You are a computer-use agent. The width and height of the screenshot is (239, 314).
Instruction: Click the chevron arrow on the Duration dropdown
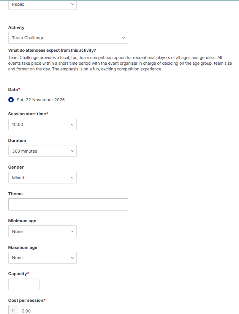73,151
